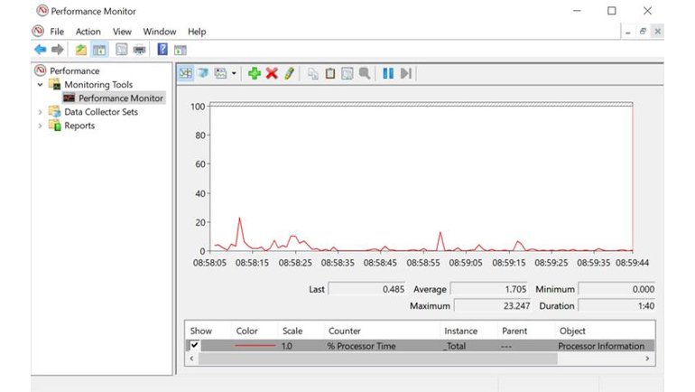Click the Maximum value field 23.247
The width and height of the screenshot is (695, 392).
tap(493, 306)
